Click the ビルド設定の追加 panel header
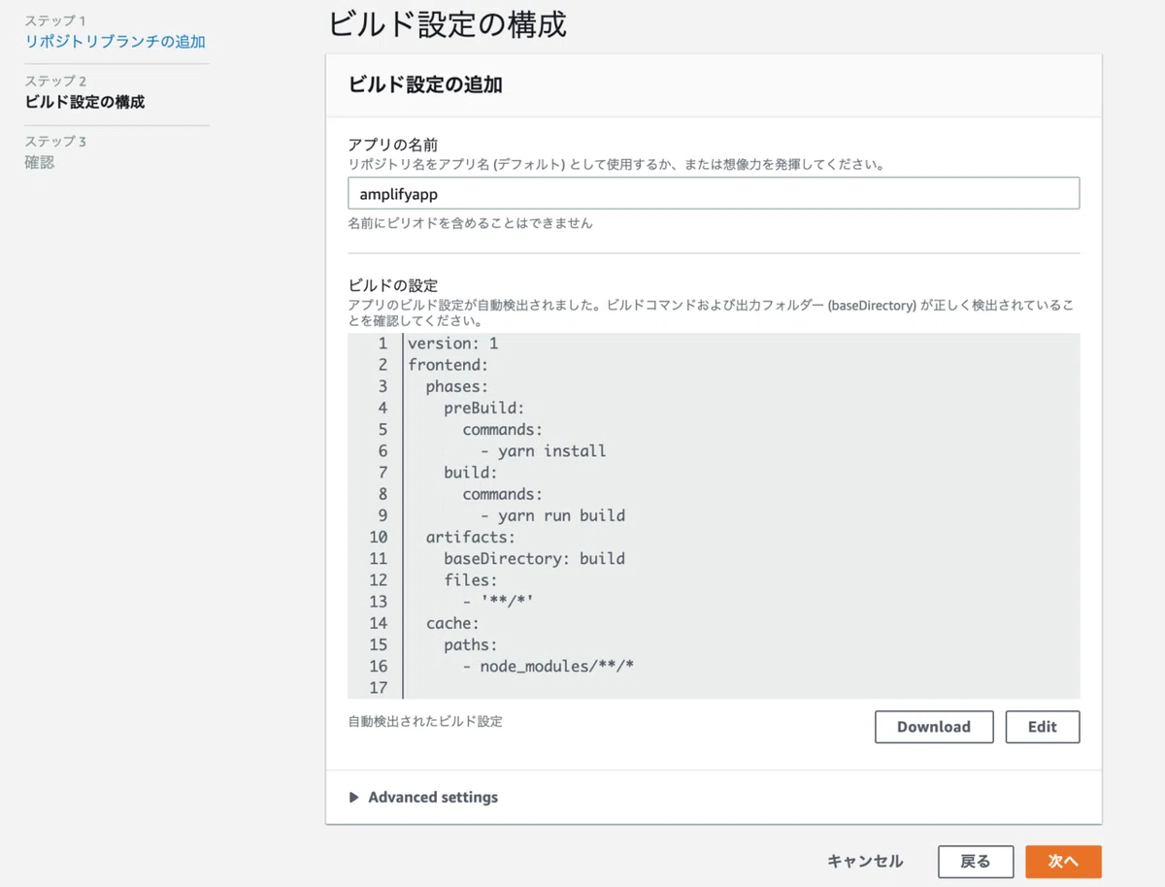The image size is (1165, 887). 425,84
